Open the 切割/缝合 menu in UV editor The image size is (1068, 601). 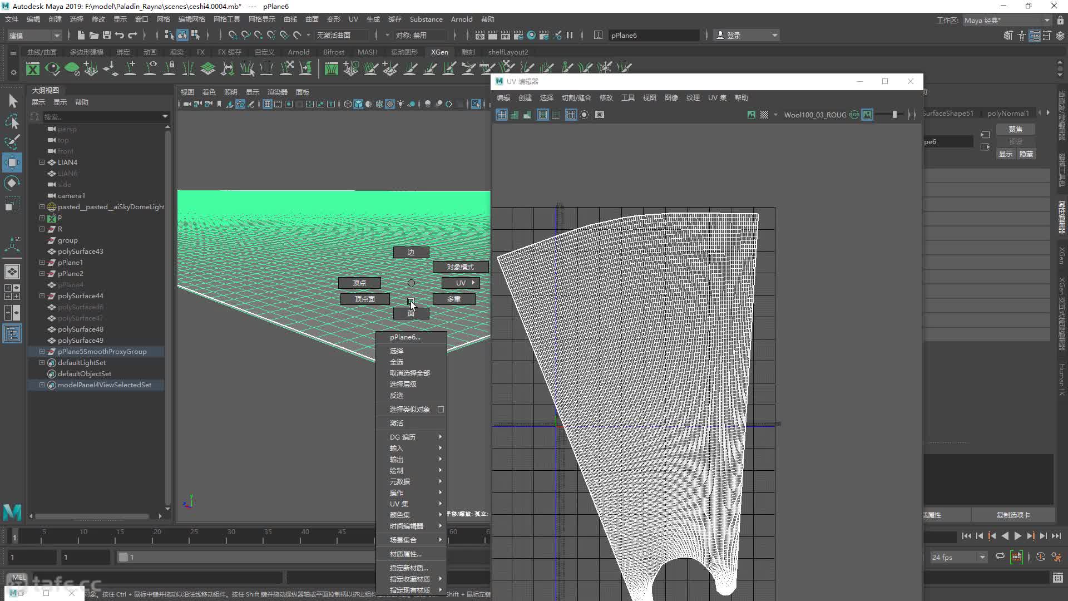pyautogui.click(x=576, y=97)
